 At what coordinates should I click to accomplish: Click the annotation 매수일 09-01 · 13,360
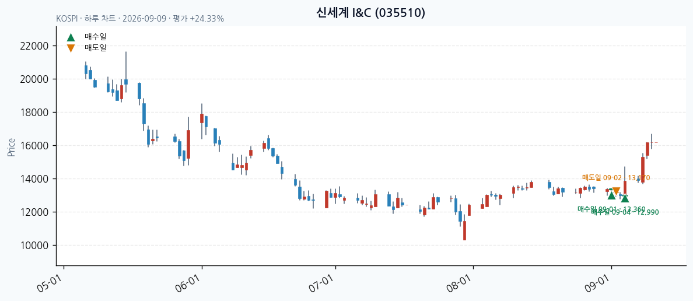coord(611,209)
